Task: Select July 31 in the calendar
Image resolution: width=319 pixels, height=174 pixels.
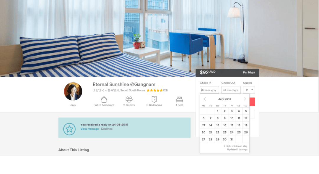Action: (x=232, y=139)
